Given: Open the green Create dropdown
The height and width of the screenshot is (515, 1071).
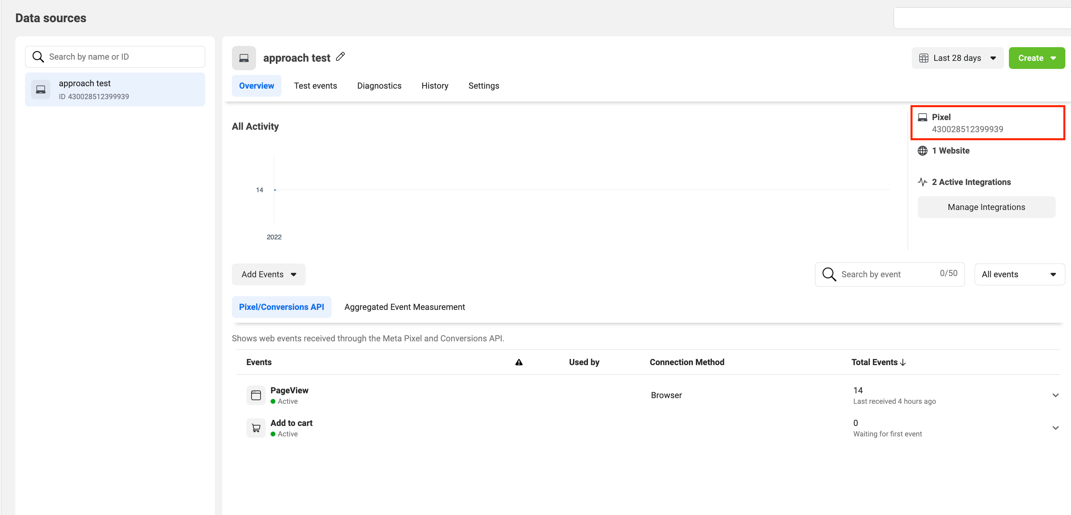Looking at the screenshot, I should point(1036,58).
